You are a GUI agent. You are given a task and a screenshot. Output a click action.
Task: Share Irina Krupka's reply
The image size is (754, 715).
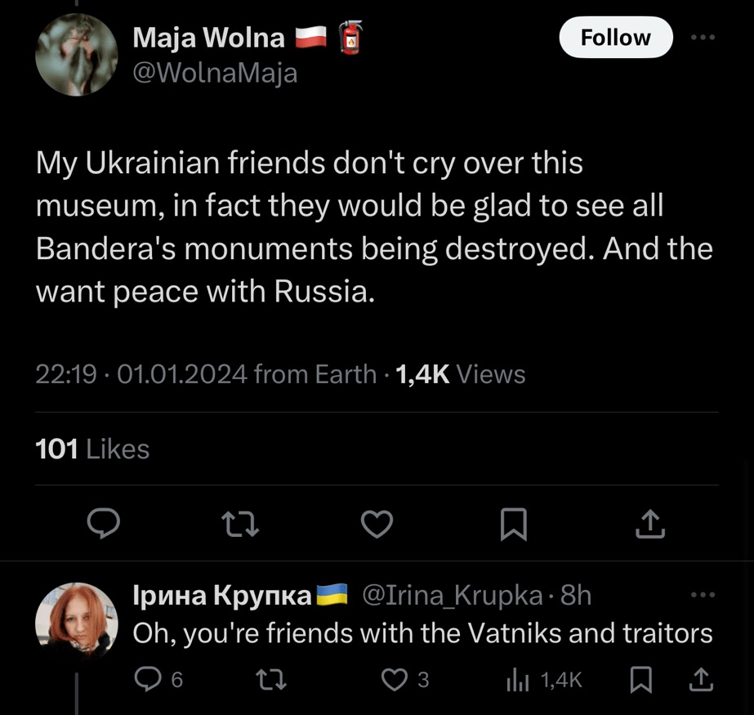701,679
